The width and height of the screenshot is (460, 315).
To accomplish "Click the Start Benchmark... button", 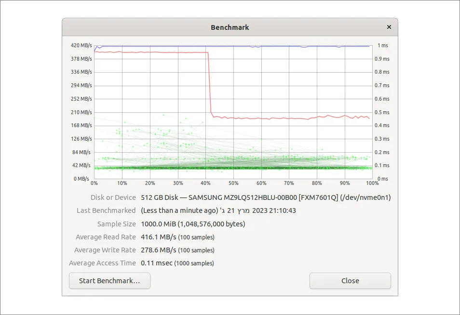I will [x=109, y=281].
